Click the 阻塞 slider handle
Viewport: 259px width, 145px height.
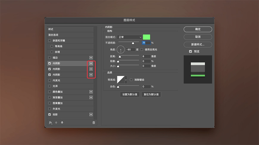118,62
